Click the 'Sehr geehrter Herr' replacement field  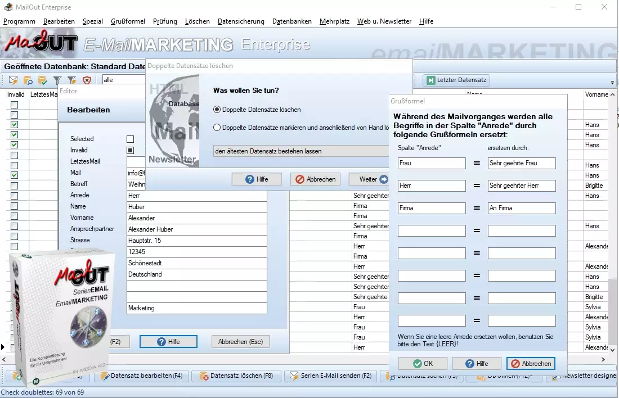(x=522, y=186)
